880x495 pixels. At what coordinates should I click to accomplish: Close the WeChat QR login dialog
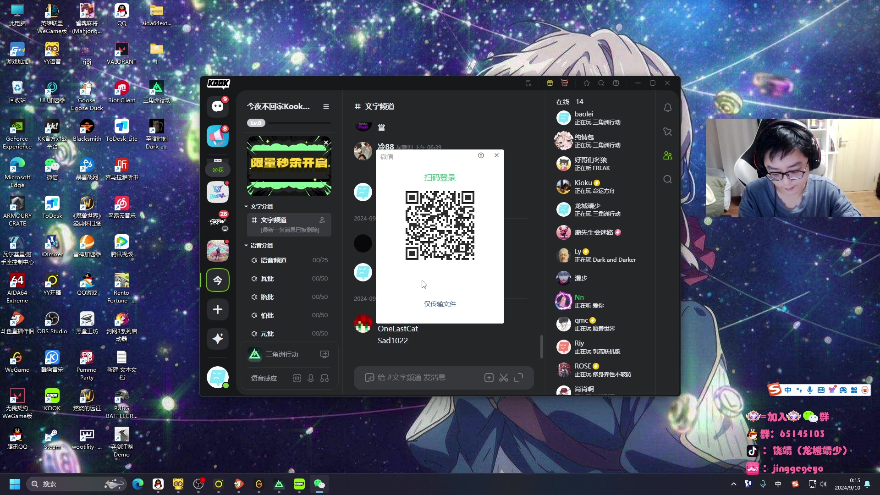click(496, 155)
